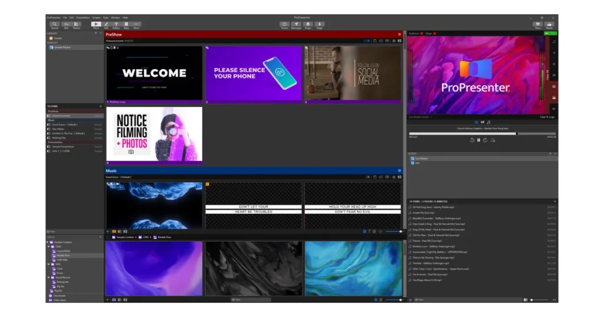Collapse the VMG folder
The image size is (604, 317).
pos(48,265)
